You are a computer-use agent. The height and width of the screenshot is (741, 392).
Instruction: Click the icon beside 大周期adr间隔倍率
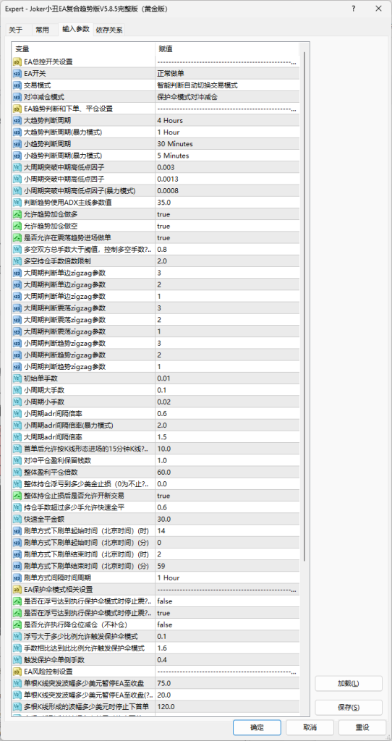17,436
